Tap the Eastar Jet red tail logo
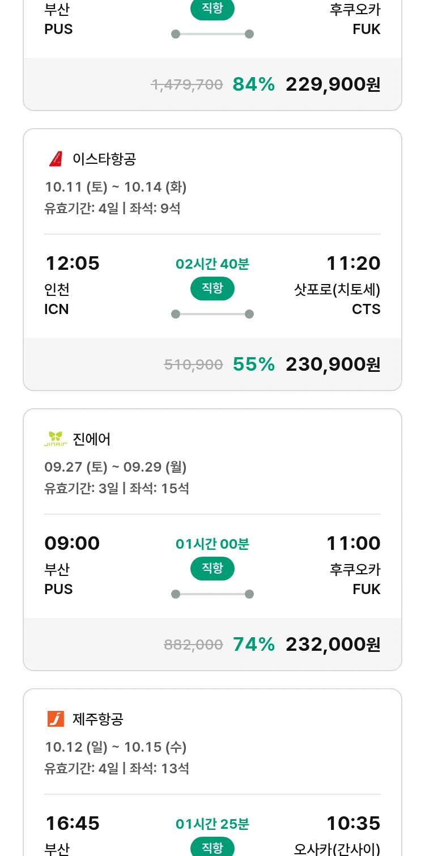425x856 pixels. 56,159
